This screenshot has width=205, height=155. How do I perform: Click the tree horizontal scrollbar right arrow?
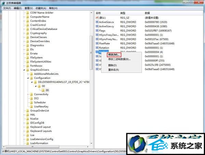[88, 147]
